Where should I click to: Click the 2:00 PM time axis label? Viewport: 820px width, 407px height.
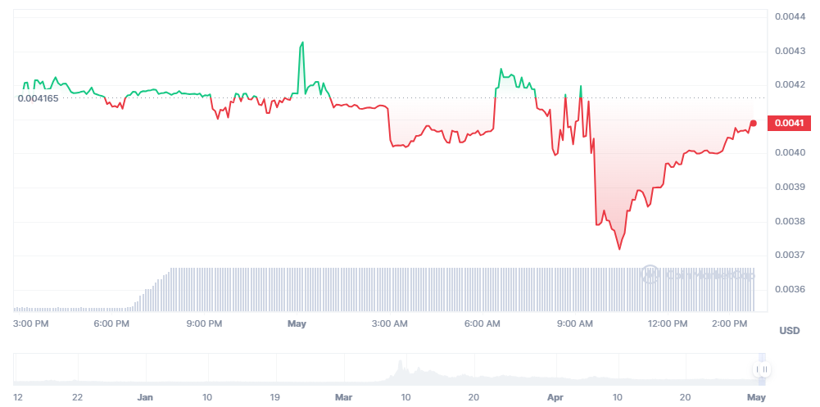730,324
